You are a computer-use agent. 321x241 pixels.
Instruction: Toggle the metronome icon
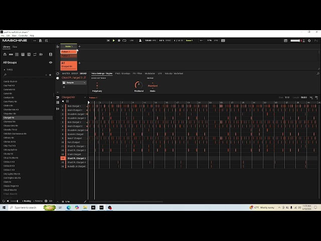pyautogui.click(x=140, y=41)
